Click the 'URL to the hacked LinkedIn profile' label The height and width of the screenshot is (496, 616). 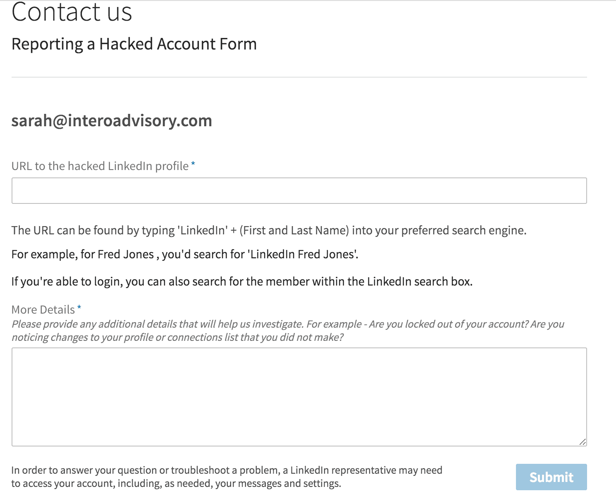click(100, 166)
